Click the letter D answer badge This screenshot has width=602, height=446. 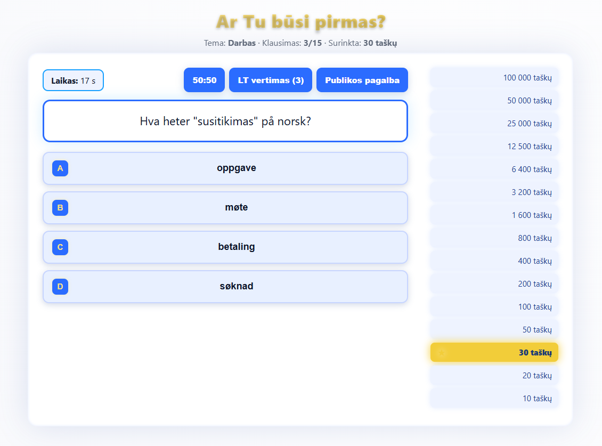click(x=60, y=287)
